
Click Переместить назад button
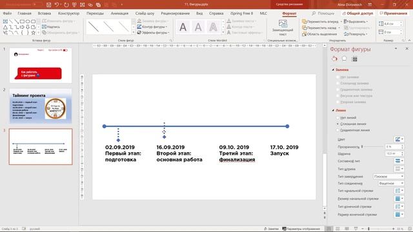(x=319, y=28)
